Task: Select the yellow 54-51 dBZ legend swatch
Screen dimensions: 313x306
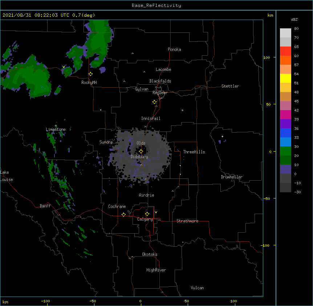Action: pos(285,78)
